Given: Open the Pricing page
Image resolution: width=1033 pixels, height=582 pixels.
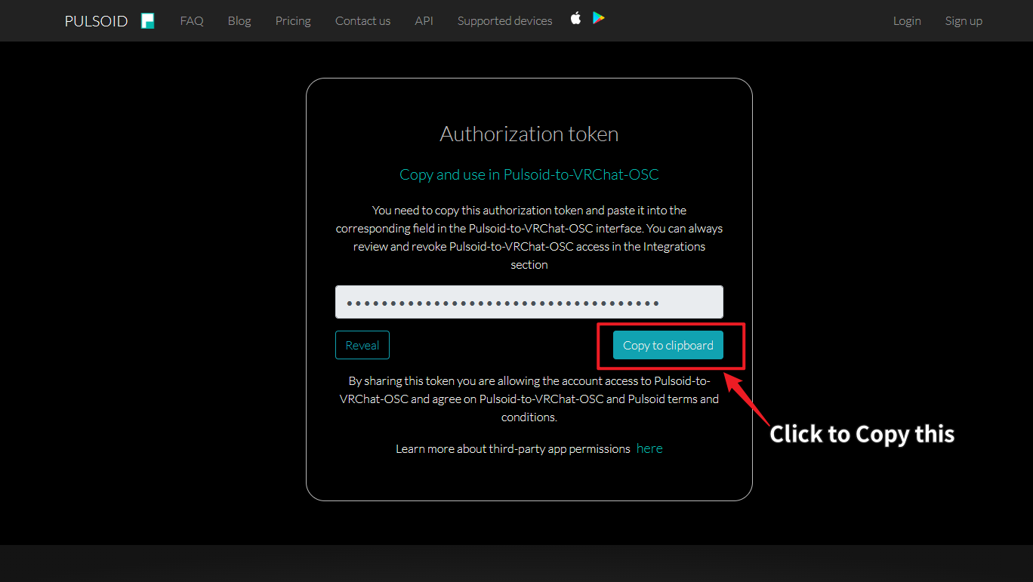Looking at the screenshot, I should point(293,21).
